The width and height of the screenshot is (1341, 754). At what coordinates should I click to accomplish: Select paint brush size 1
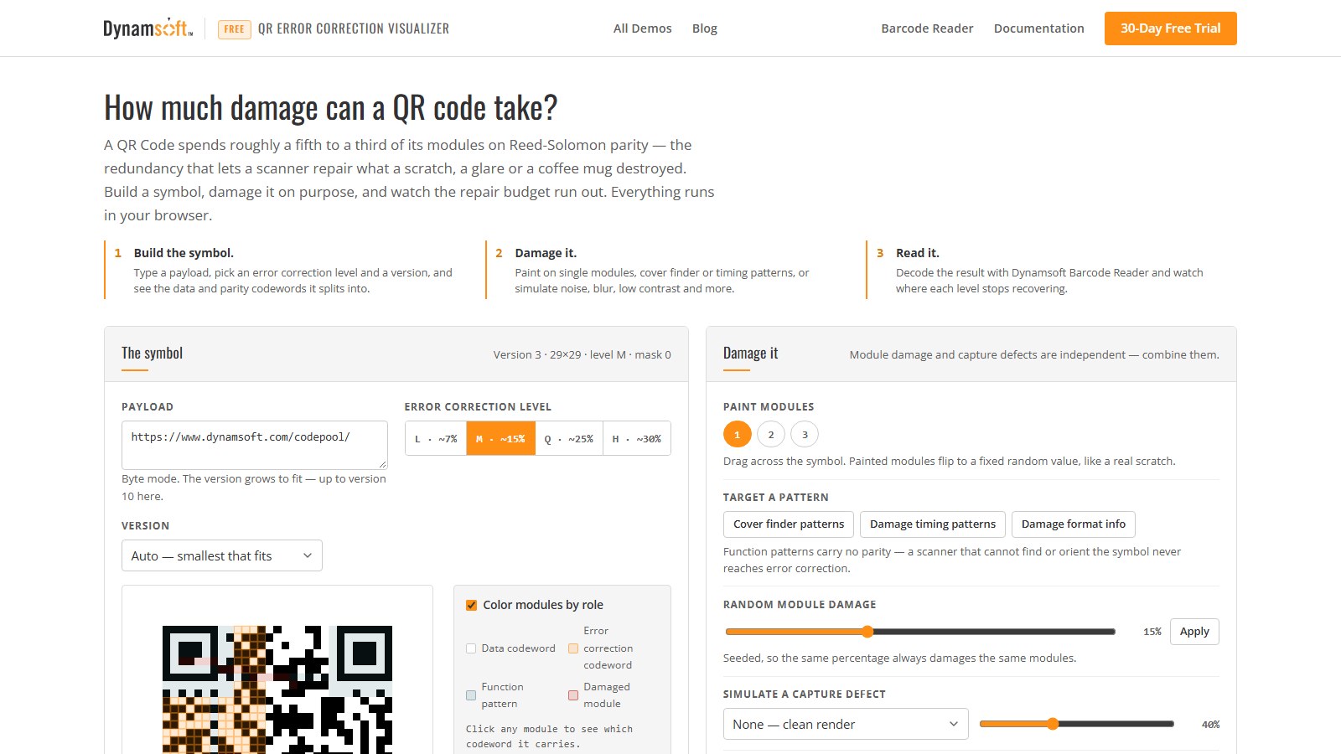click(x=738, y=434)
